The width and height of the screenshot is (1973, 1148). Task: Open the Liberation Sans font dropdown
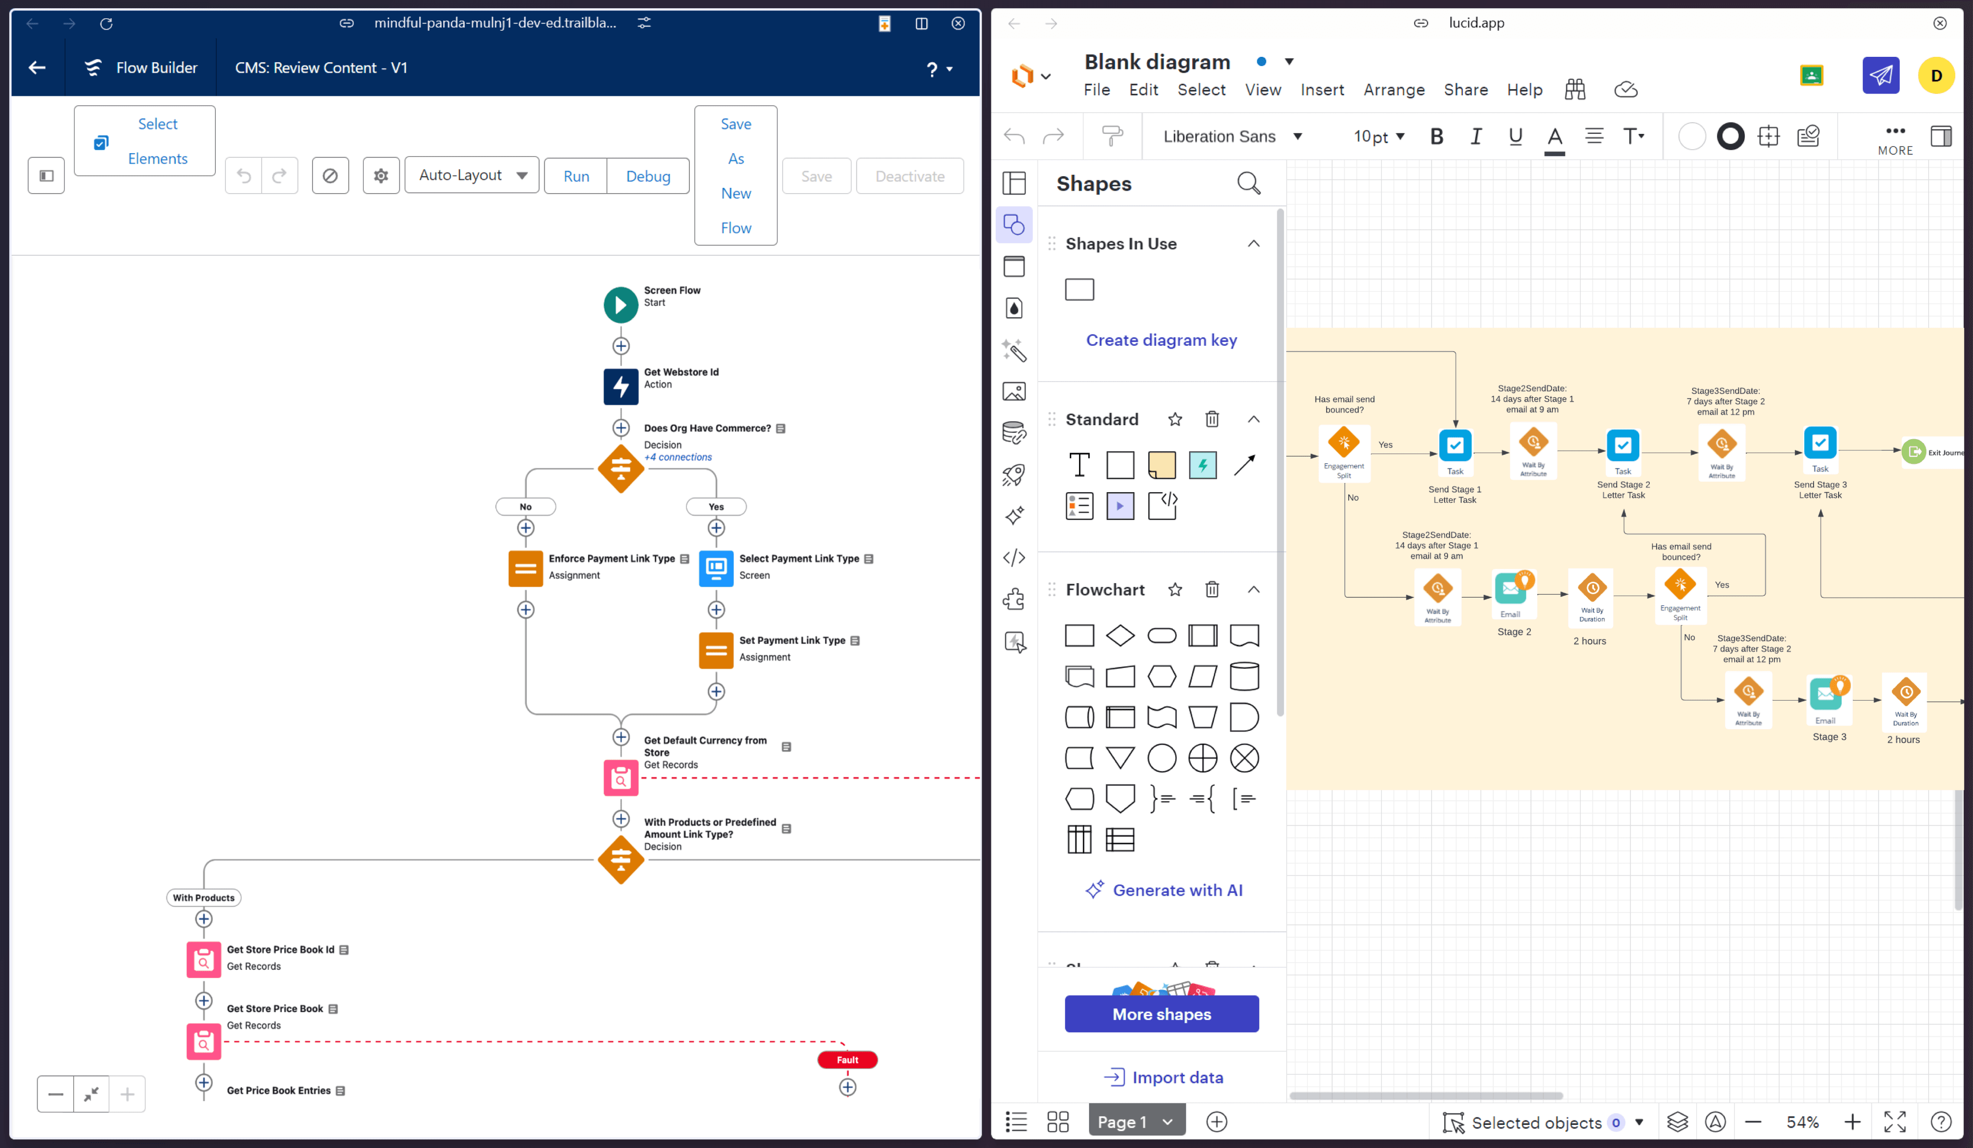coord(1233,137)
